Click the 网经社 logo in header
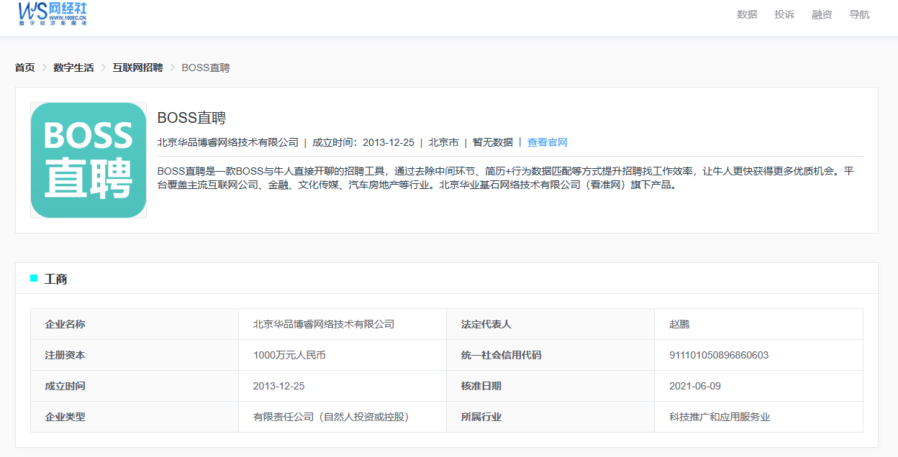898x457 pixels. (53, 14)
